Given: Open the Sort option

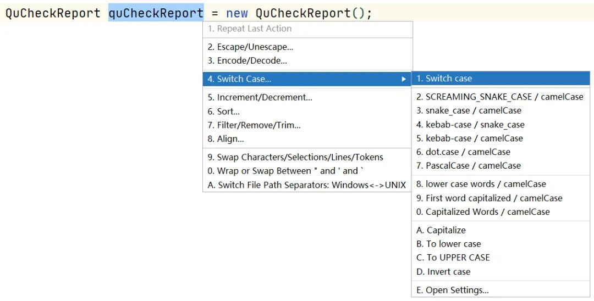Looking at the screenshot, I should pos(307,112).
